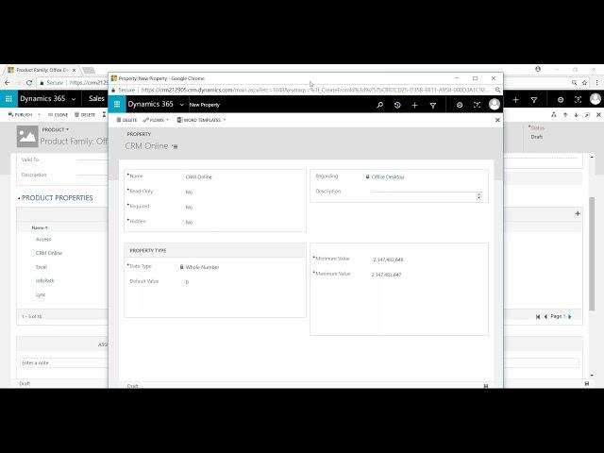Click the product image placeholder thumbnail
This screenshot has height=453, width=604.
[27, 136]
